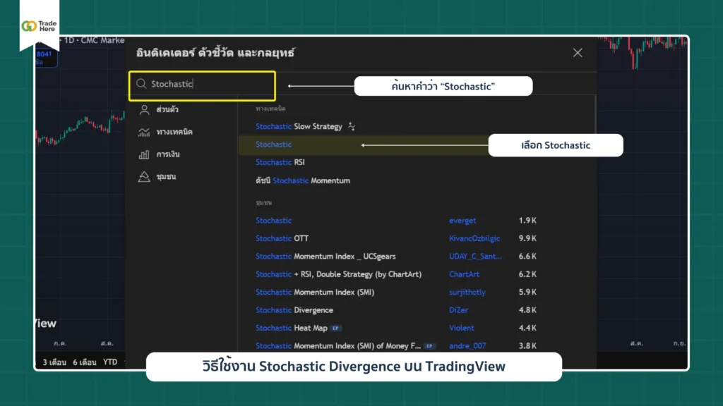Click the 6.6 K likes count
Viewport: 723px width, 406px height.
pyautogui.click(x=527, y=257)
